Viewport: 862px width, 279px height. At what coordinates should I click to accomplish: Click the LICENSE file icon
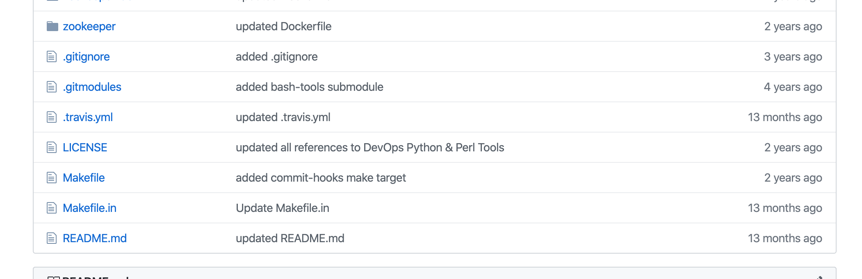click(51, 147)
